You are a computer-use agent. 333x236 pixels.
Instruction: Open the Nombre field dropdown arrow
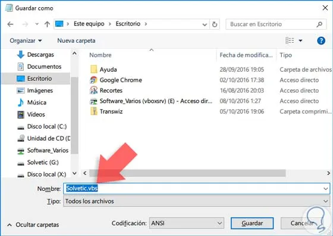pyautogui.click(x=326, y=189)
